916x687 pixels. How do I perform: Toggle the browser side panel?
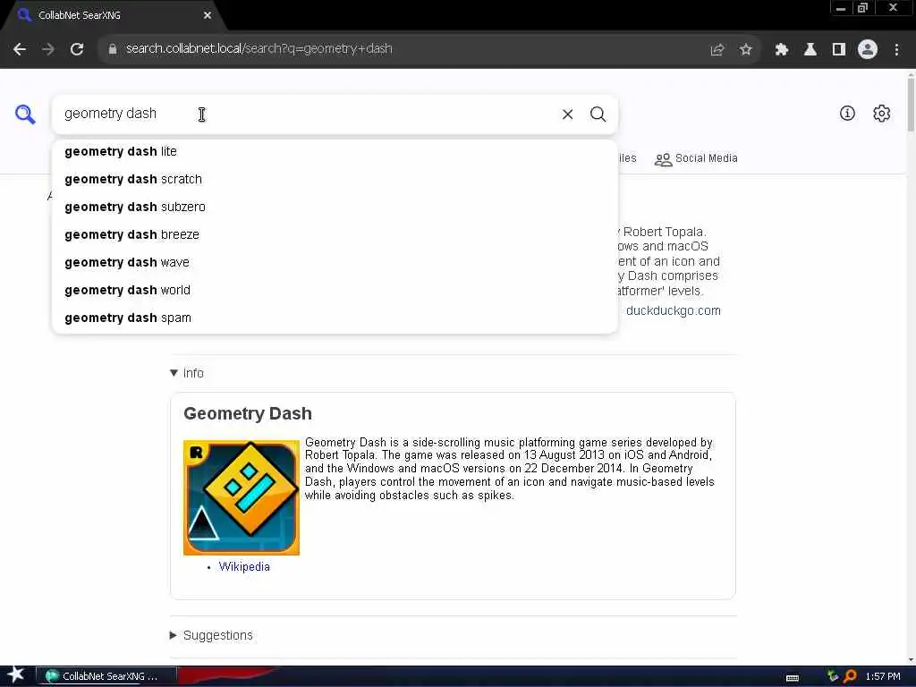839,50
